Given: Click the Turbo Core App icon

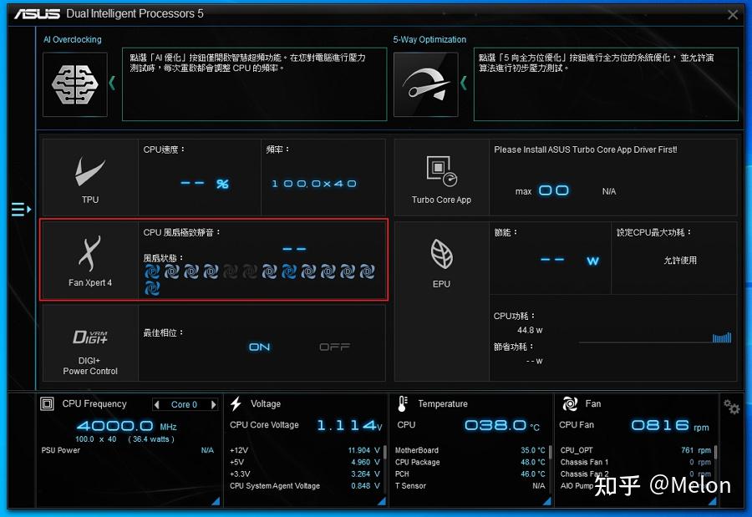Looking at the screenshot, I should click(441, 170).
